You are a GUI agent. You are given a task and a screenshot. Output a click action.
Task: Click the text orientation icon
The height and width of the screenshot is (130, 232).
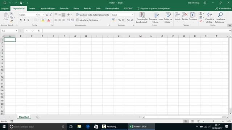(69, 15)
